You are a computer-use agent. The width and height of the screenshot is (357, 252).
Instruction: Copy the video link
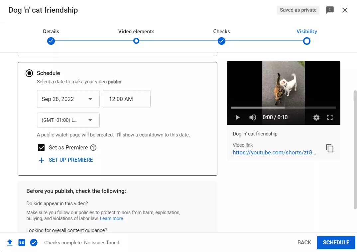click(x=329, y=148)
